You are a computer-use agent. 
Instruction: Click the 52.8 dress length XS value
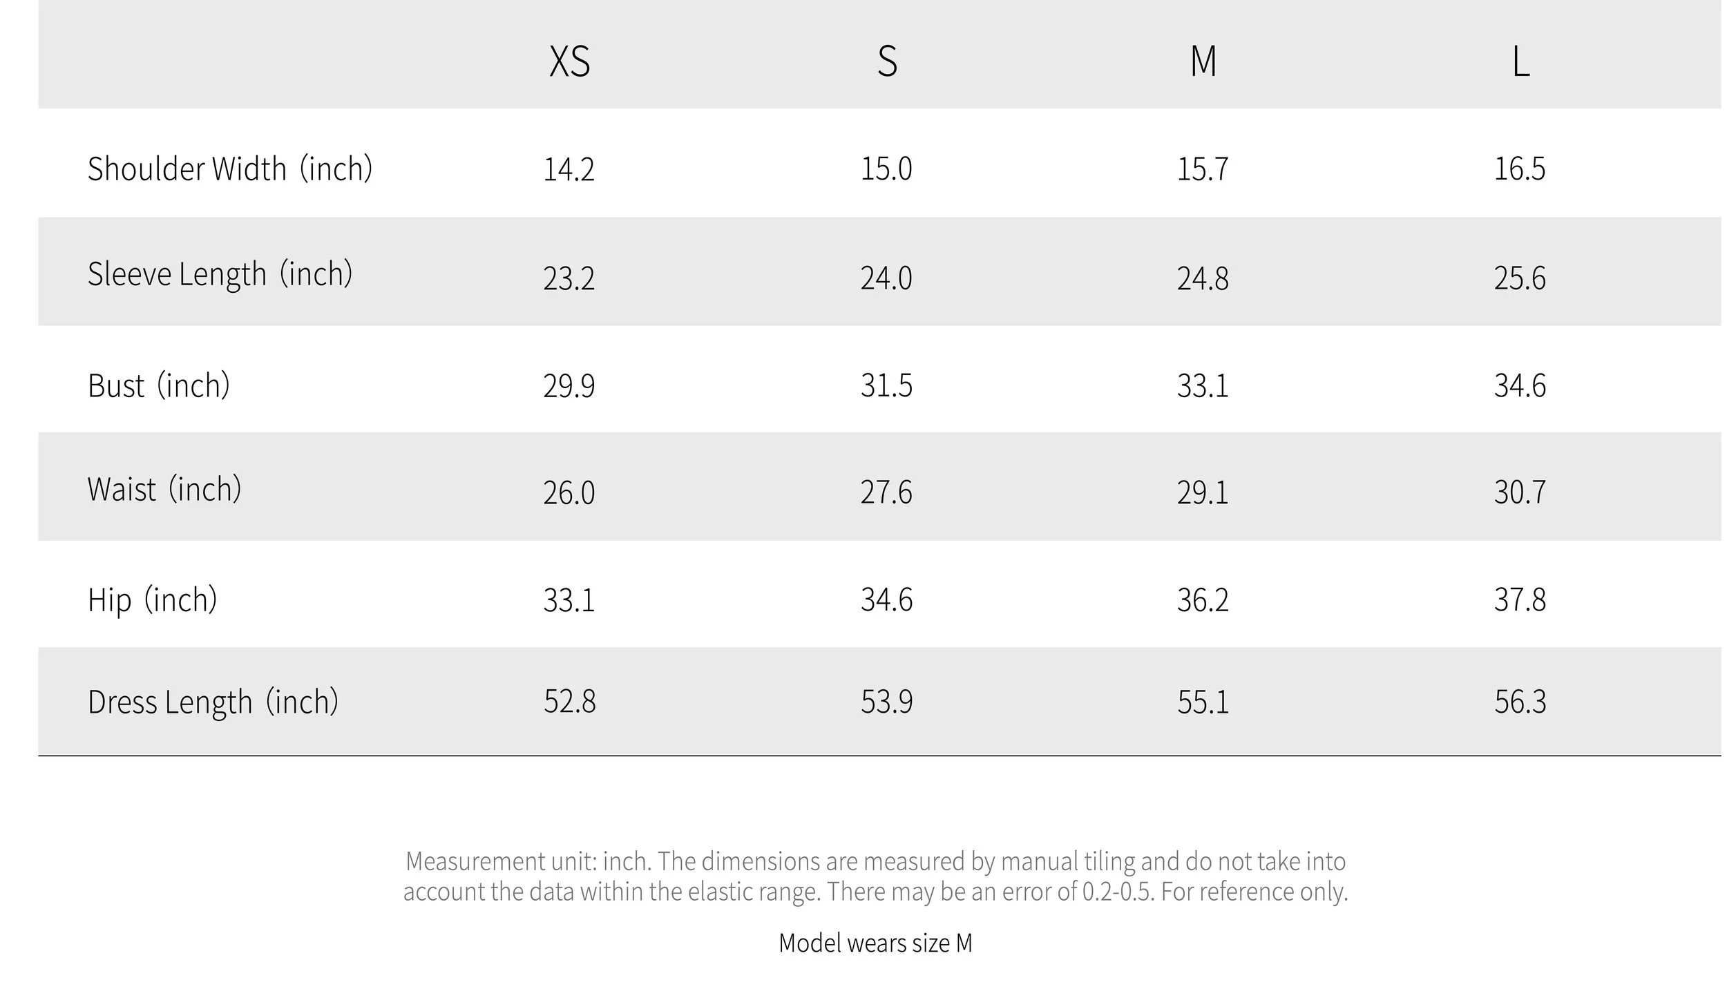[569, 702]
